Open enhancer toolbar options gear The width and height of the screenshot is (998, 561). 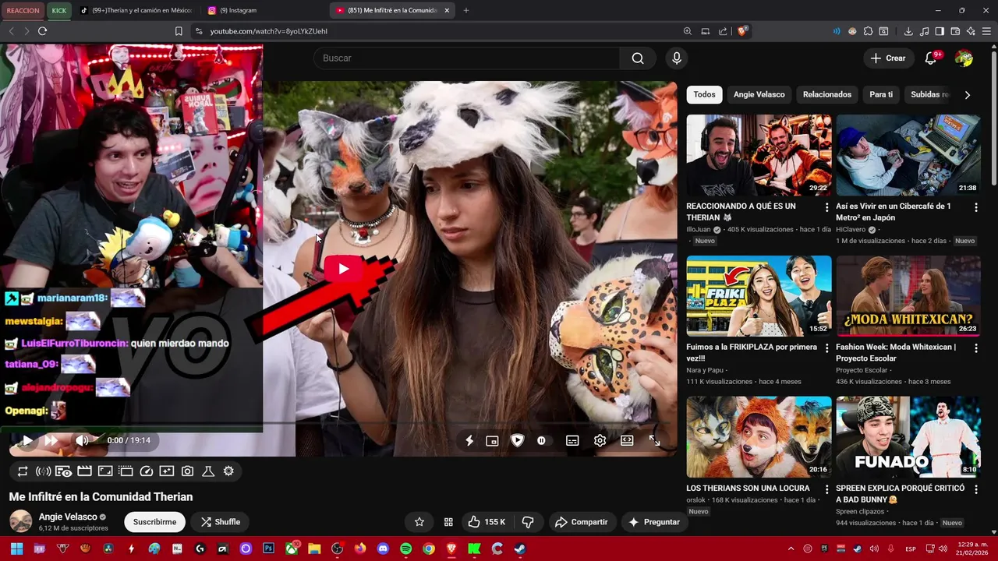228,471
